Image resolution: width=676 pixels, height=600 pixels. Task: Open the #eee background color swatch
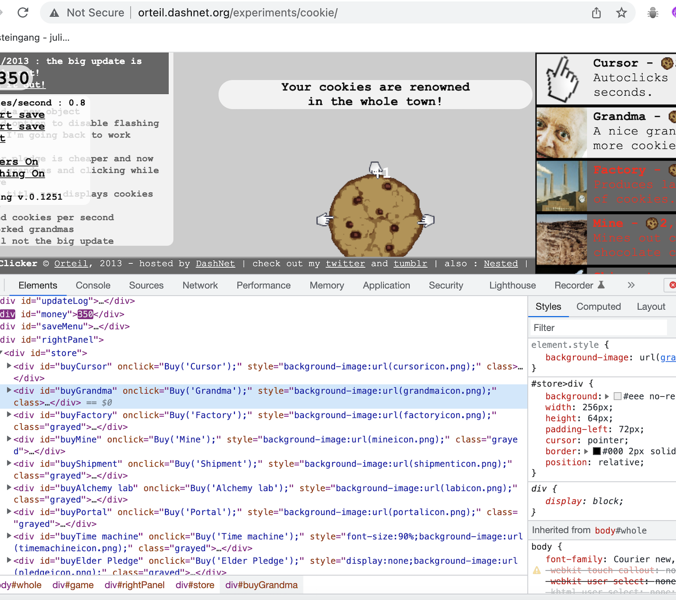(618, 396)
